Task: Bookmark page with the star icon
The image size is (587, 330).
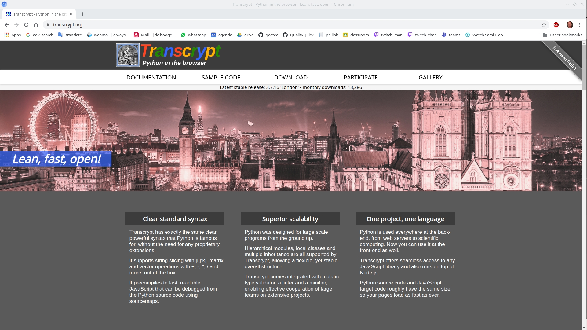Action: (x=544, y=25)
